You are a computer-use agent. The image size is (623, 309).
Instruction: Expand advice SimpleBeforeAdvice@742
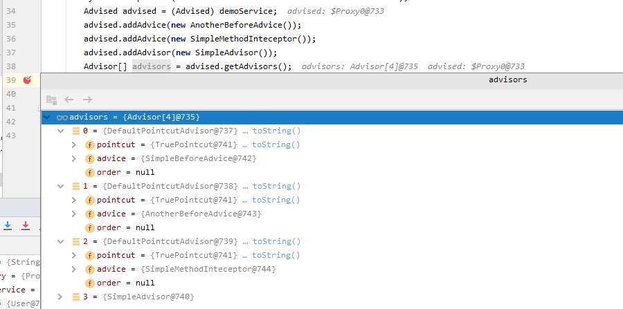coord(74,159)
